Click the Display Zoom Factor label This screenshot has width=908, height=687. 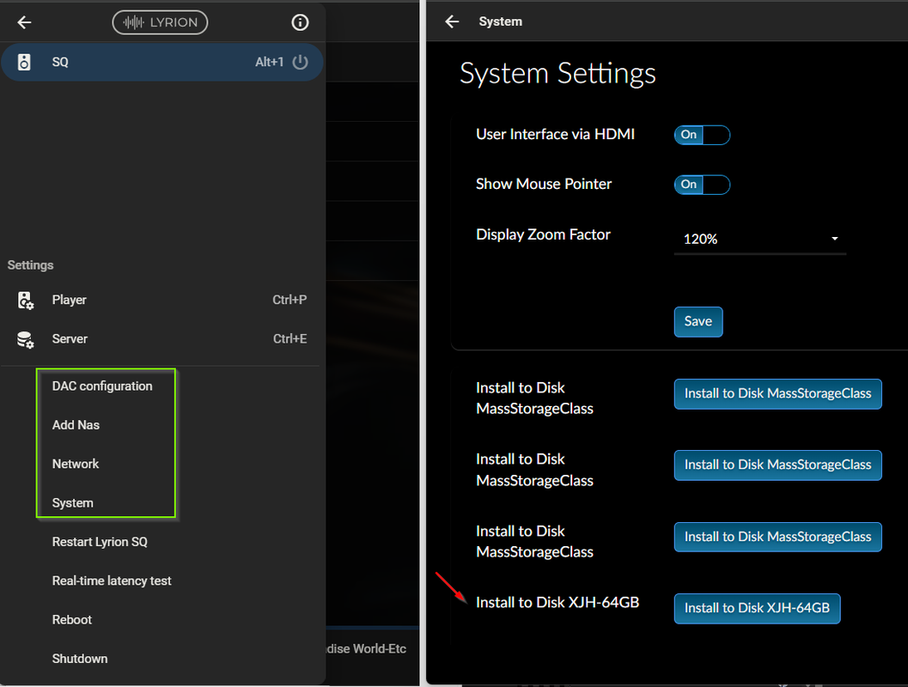pyautogui.click(x=543, y=234)
